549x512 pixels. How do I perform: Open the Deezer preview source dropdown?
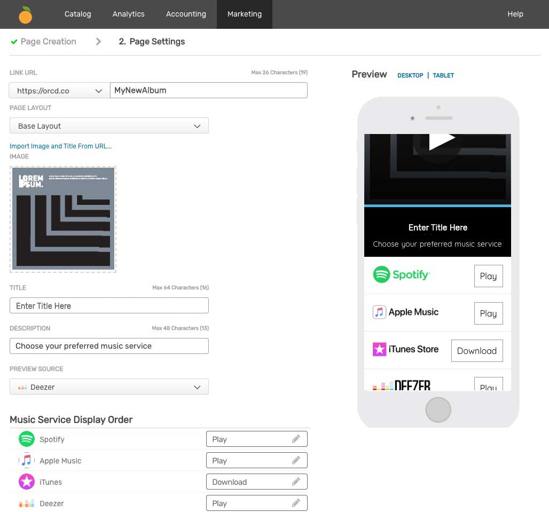coord(109,387)
